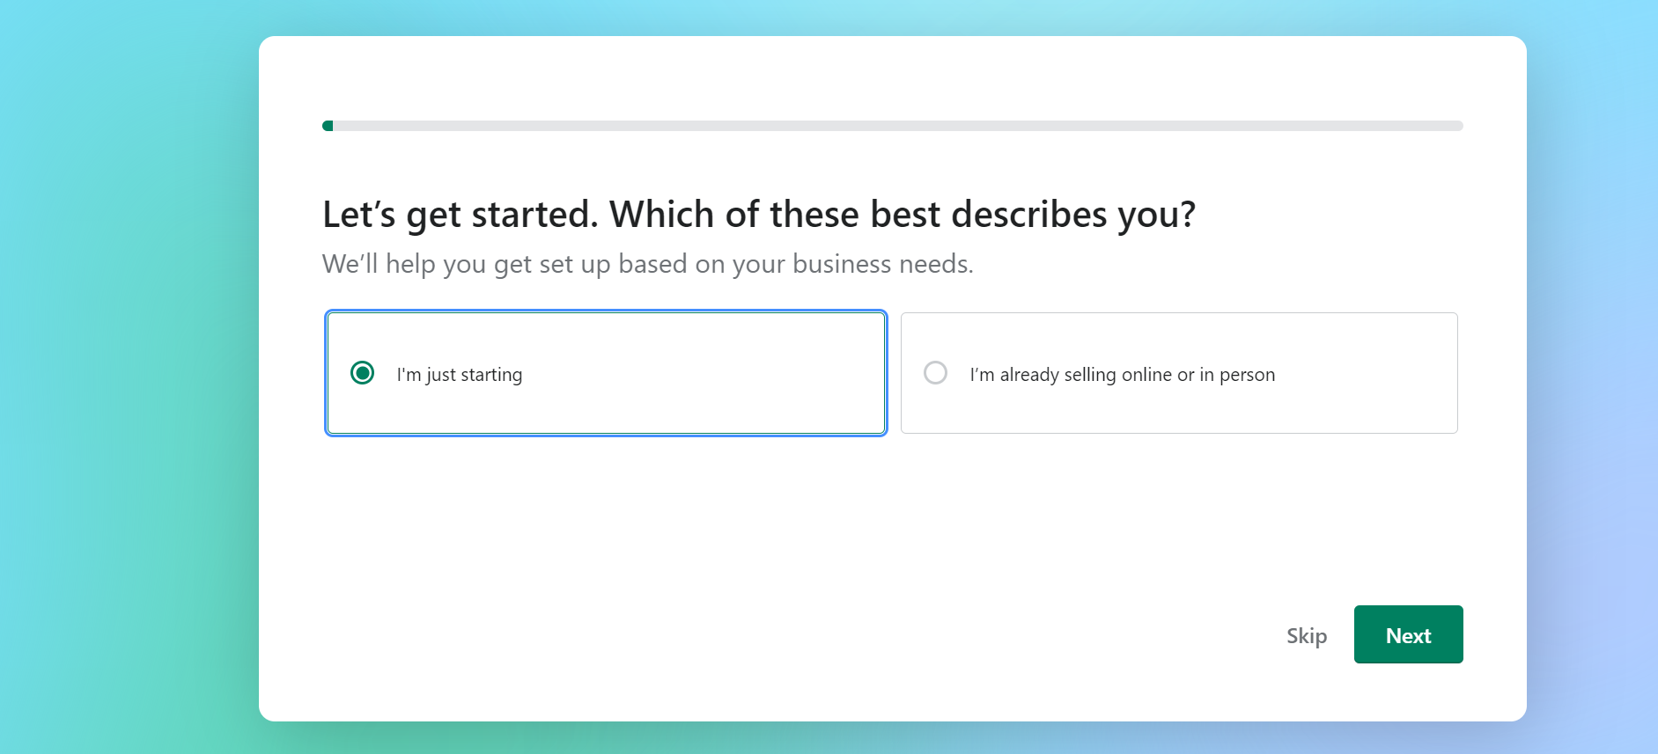Viewport: 1658px width, 754px height.
Task: Select the "I'm already selling online or in person" radio
Action: click(x=935, y=373)
